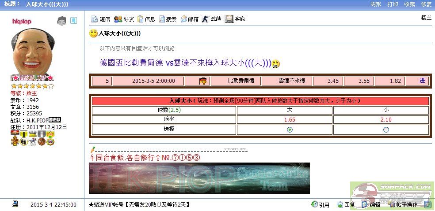Select the 大 (over) radio button
435x211 pixels.
pos(290,130)
